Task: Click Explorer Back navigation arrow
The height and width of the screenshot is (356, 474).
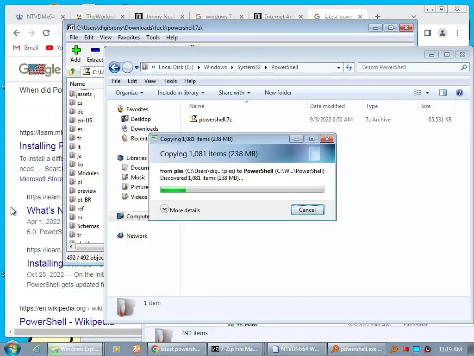Action: click(115, 67)
